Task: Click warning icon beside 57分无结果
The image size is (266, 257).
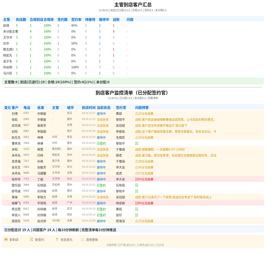Action: (136, 173)
